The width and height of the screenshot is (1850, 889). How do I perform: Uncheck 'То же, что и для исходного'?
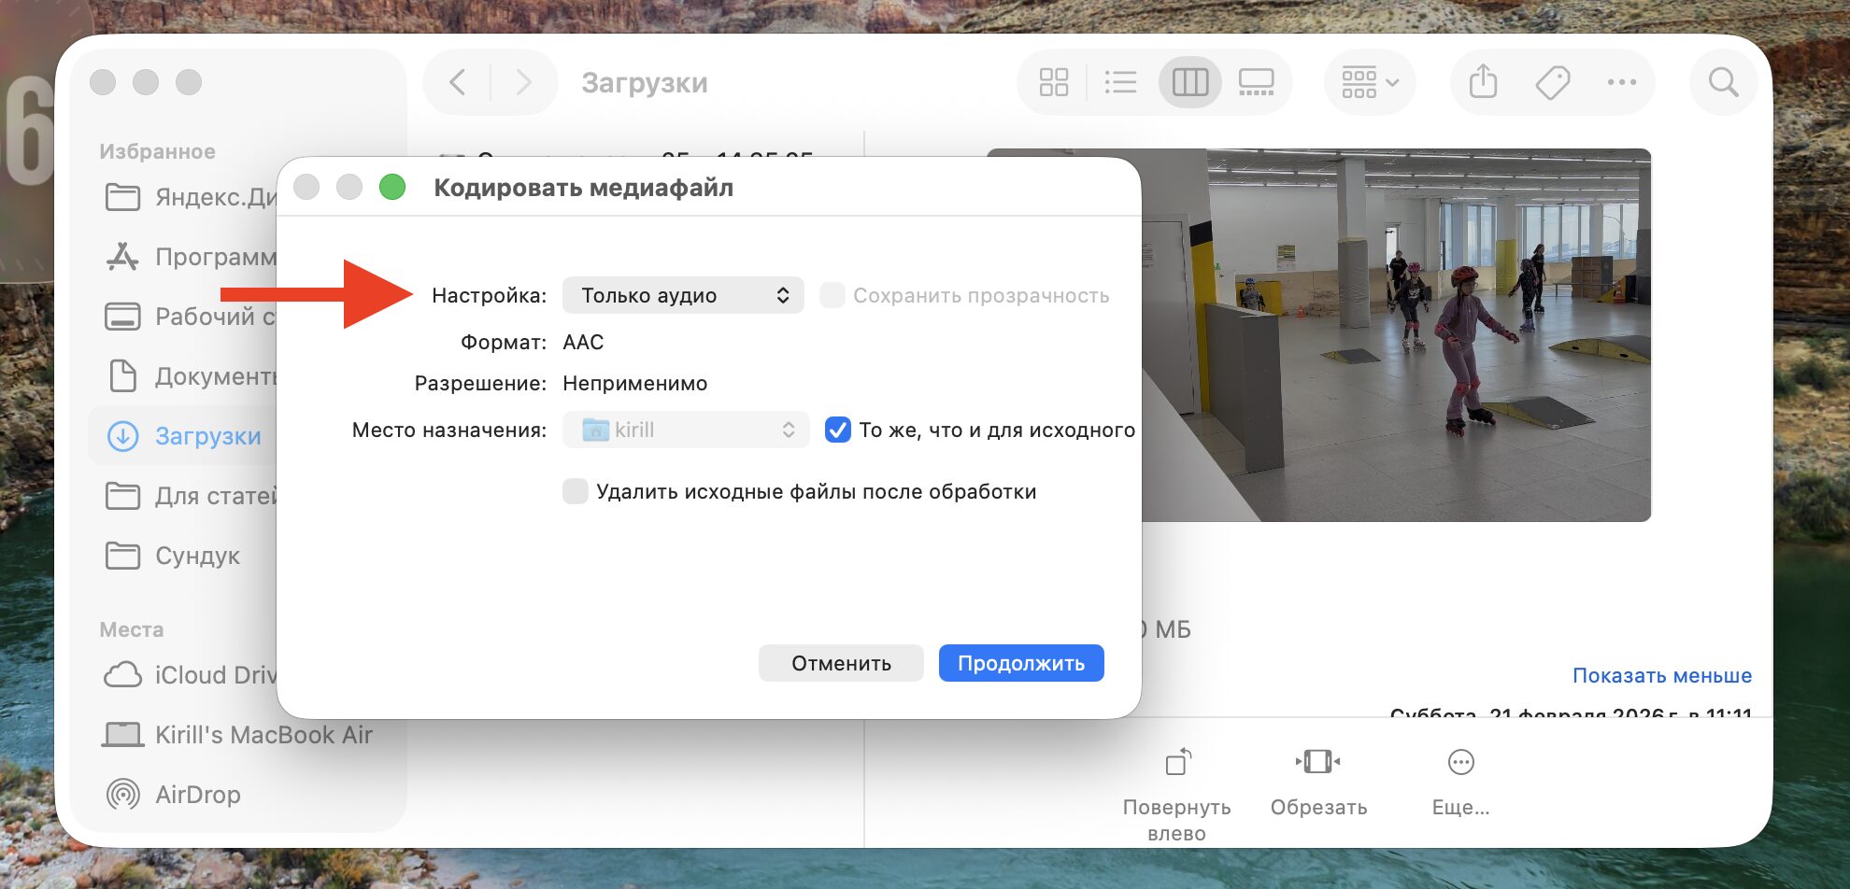pyautogui.click(x=836, y=430)
